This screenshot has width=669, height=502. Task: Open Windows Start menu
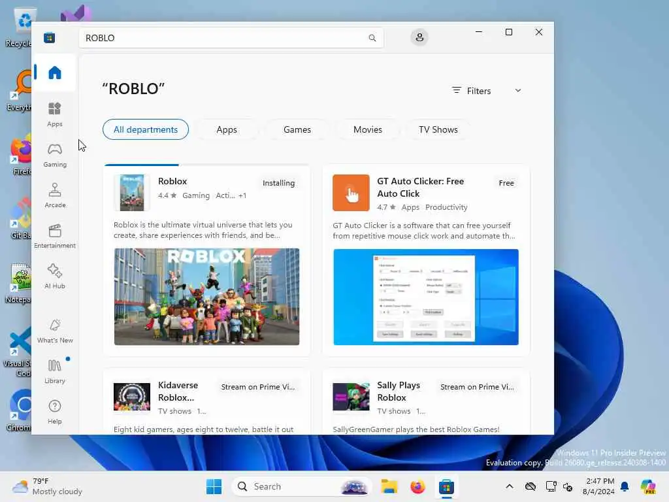(214, 486)
